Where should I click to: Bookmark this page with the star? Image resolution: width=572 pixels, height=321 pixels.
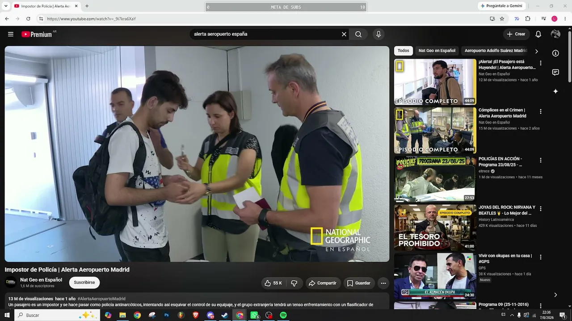point(502,19)
